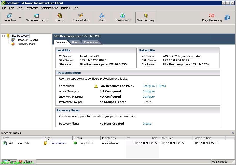Open the Datacenters target link

coord(58,143)
